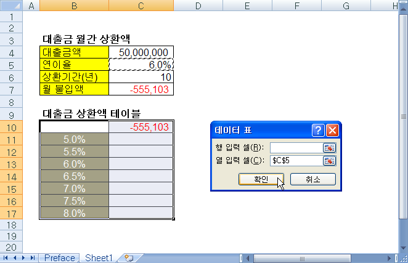Click vertical scrollbar down arrow
Image resolution: width=408 pixels, height=263 pixels.
pos(403,248)
